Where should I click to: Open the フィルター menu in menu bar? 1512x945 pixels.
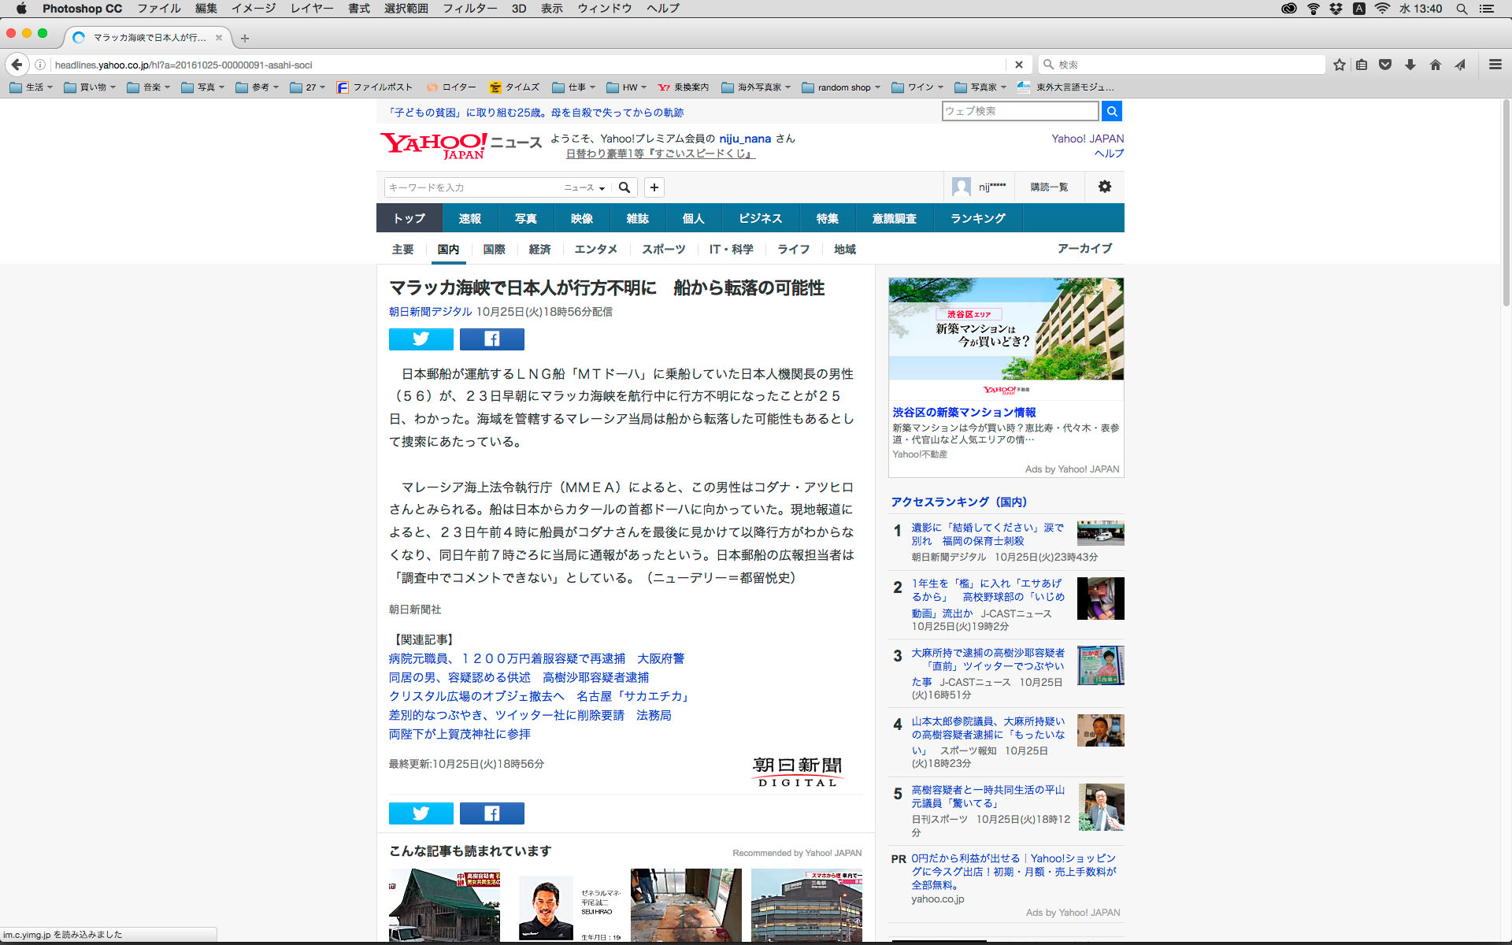(x=469, y=9)
